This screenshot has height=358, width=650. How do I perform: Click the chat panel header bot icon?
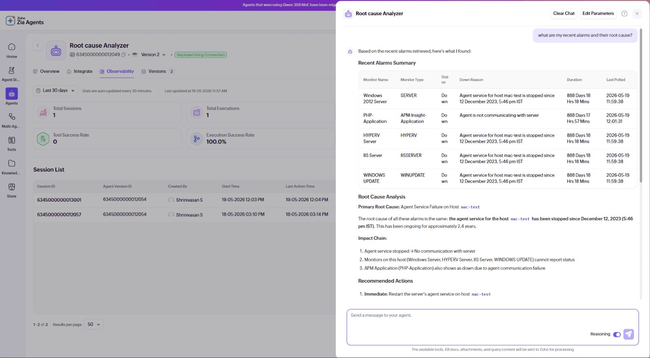[x=348, y=14]
